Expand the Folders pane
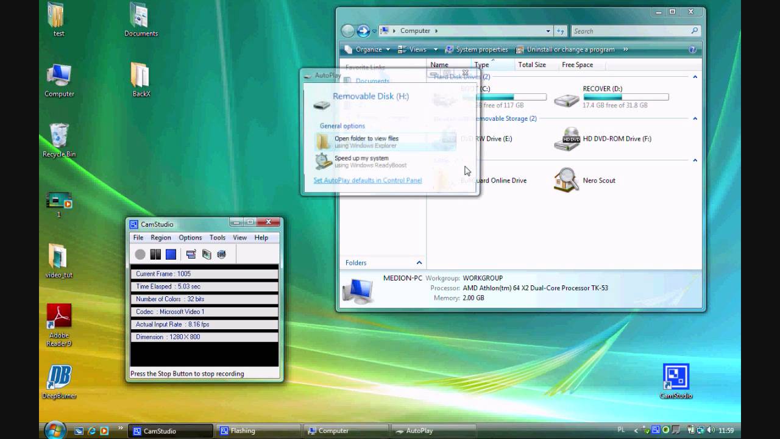 point(419,263)
